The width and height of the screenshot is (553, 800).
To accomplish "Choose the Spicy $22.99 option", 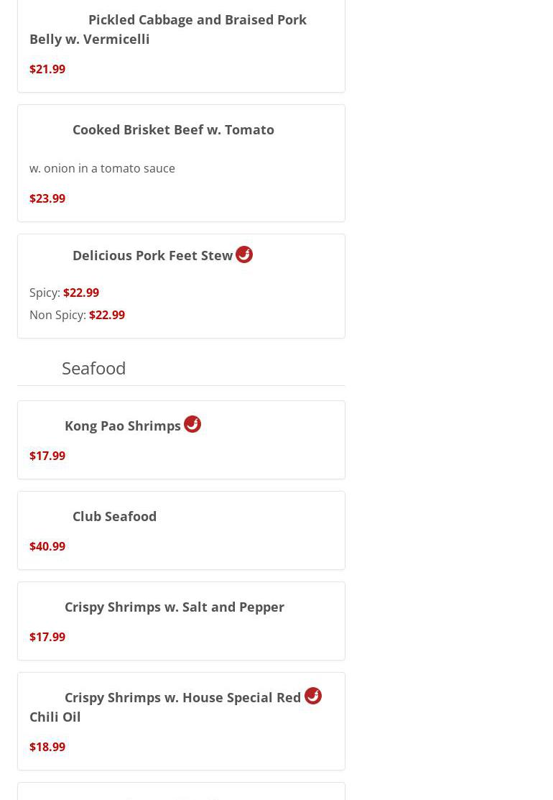I will tap(81, 293).
